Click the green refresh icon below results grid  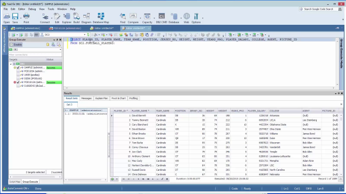tap(112, 179)
